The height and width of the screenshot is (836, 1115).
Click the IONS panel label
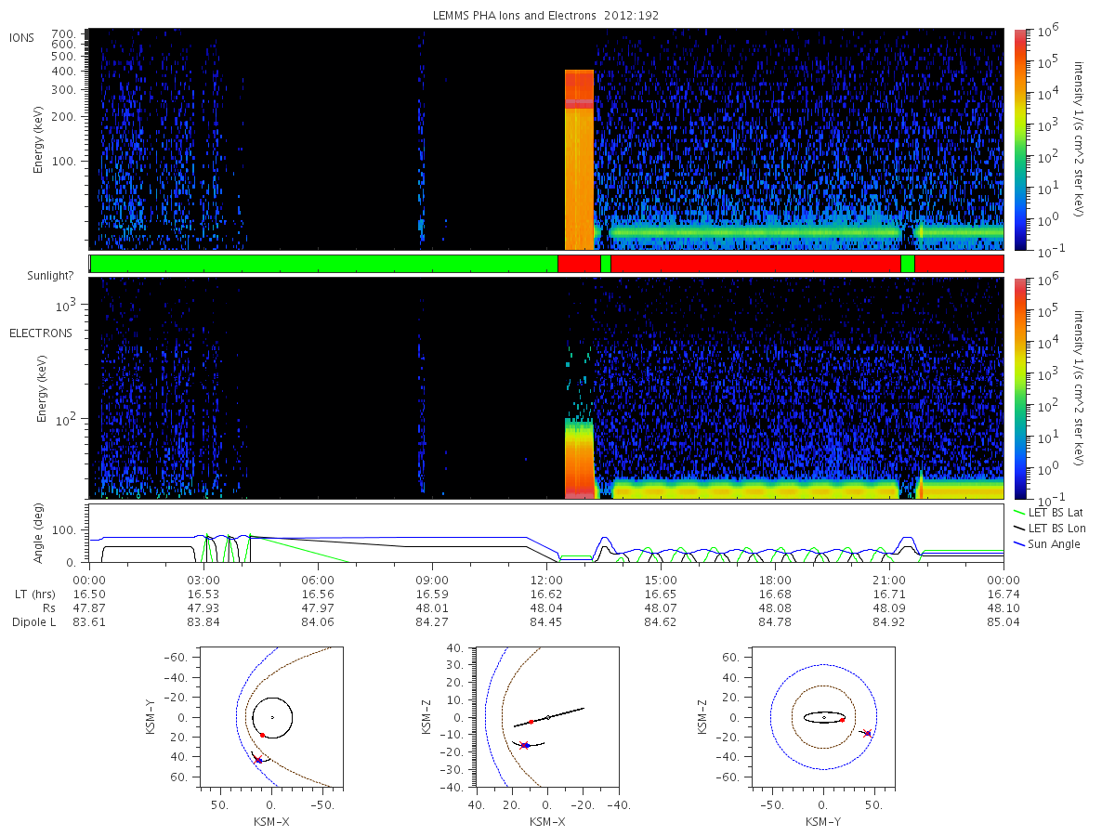point(22,37)
